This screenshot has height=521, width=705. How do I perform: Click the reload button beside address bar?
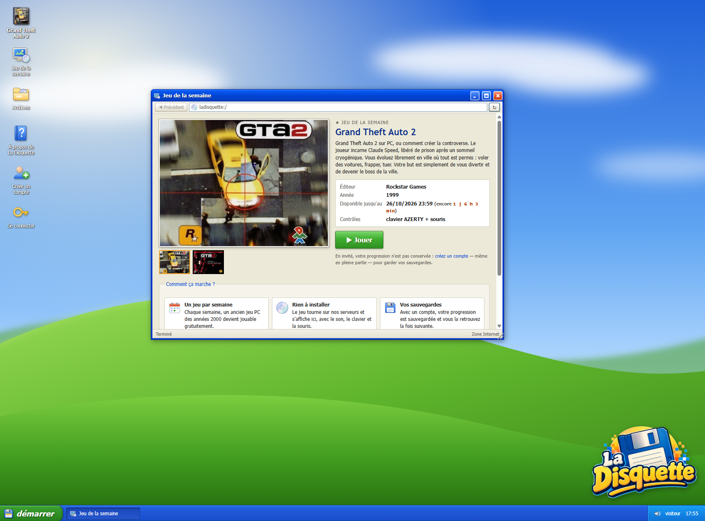[494, 107]
